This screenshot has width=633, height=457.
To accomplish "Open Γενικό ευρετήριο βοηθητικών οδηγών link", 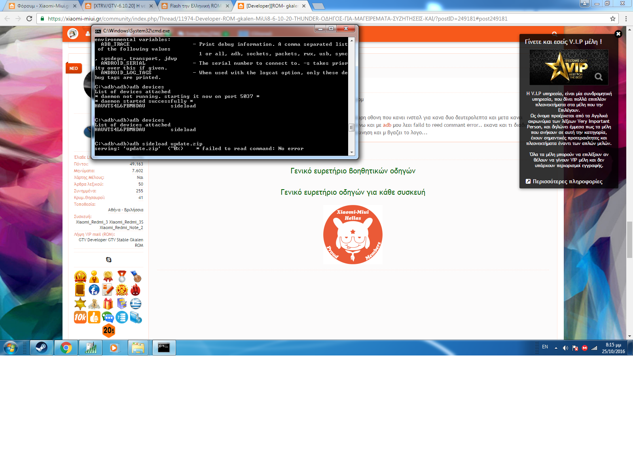I will tap(353, 171).
